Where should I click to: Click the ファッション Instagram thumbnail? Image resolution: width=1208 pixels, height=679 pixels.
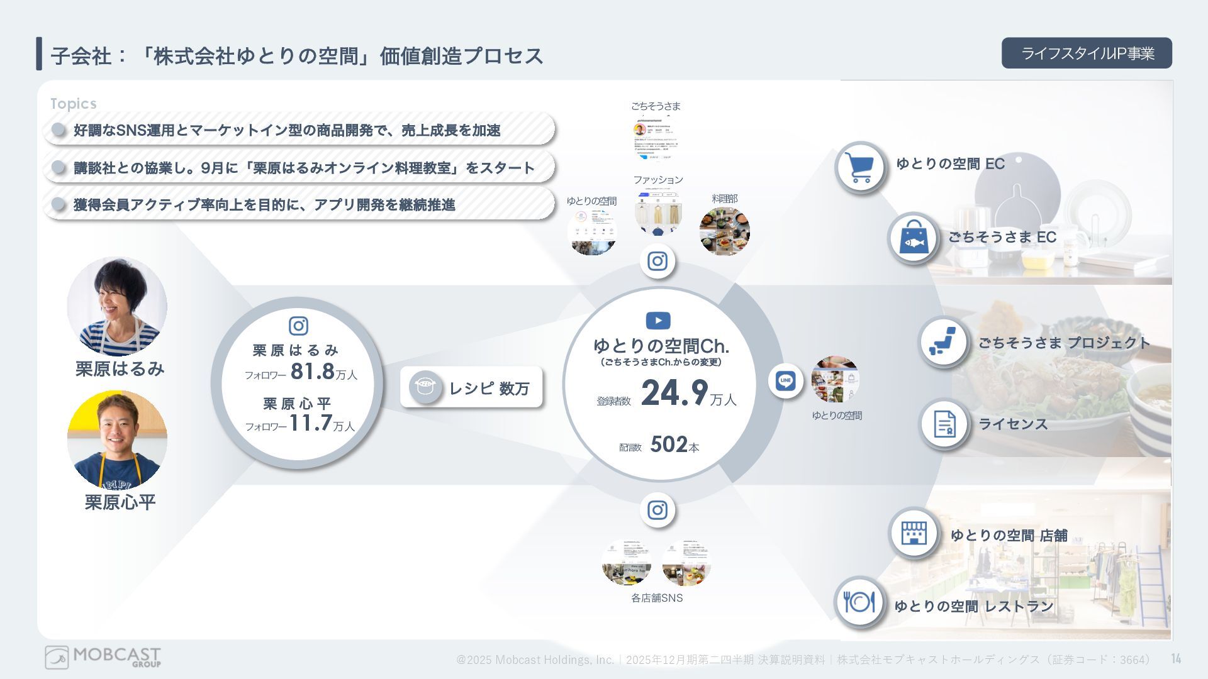coord(658,213)
